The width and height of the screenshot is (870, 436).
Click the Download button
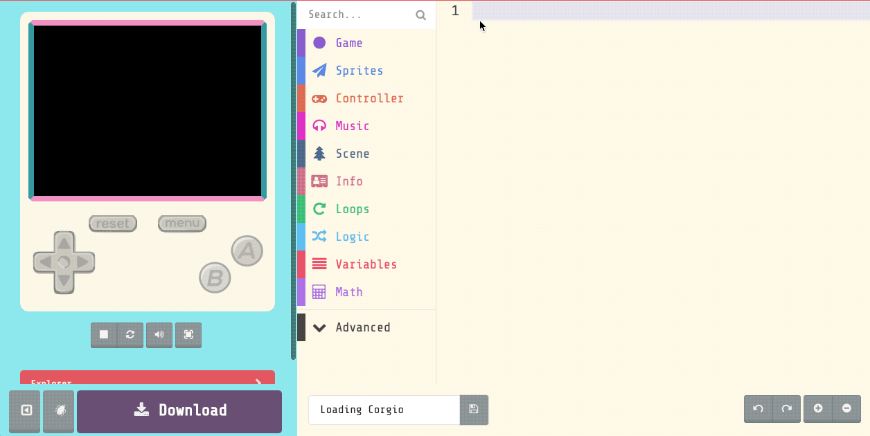[179, 410]
